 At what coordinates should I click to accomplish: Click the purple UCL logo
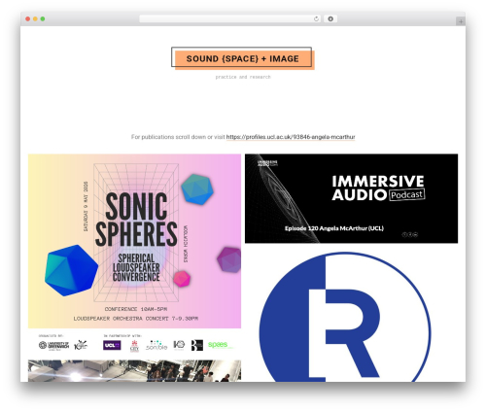tap(112, 345)
